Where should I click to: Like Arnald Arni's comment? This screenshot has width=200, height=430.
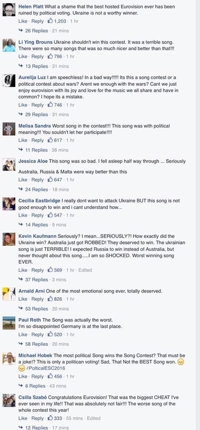(x=23, y=299)
